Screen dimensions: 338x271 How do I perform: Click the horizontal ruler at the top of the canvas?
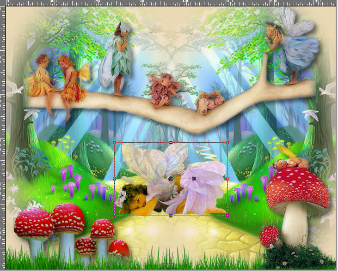pyautogui.click(x=172, y=3)
